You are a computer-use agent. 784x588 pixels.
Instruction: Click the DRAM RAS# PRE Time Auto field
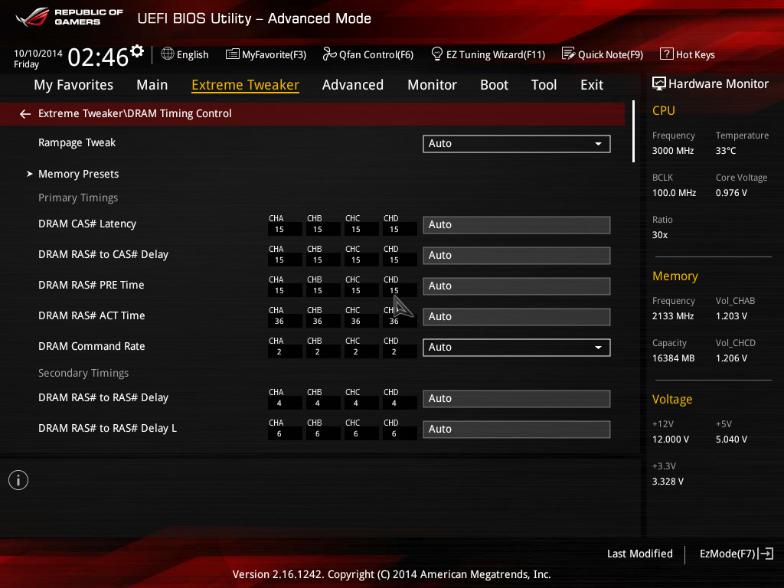tap(517, 286)
